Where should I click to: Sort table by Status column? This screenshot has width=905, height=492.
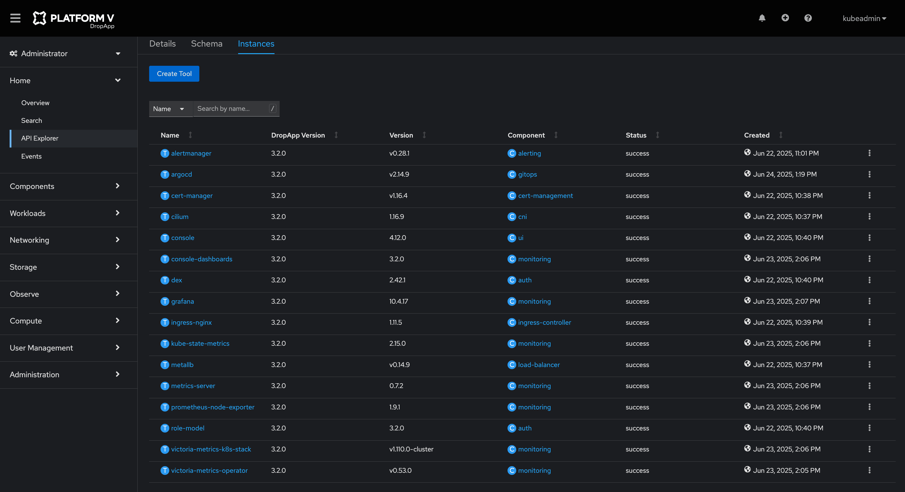point(642,135)
